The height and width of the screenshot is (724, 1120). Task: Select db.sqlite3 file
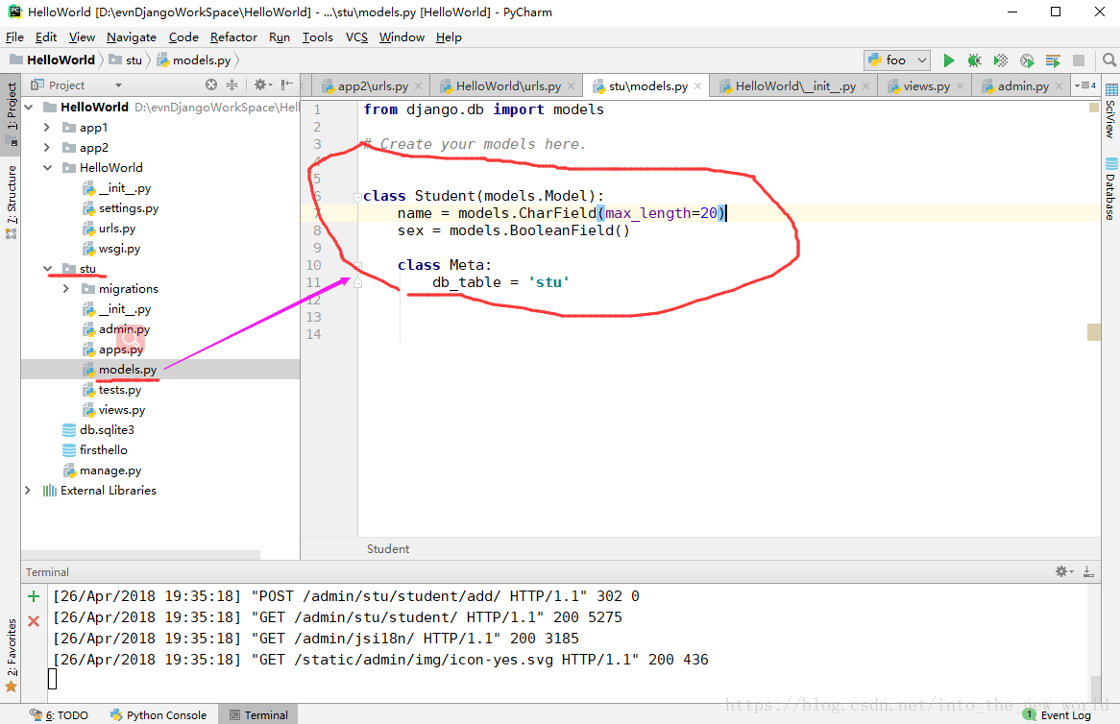point(107,430)
